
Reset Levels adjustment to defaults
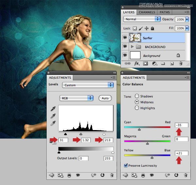pos(102,175)
